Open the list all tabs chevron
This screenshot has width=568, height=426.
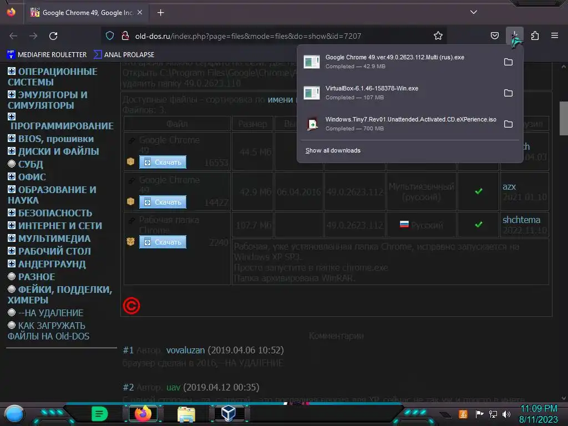pos(474,12)
